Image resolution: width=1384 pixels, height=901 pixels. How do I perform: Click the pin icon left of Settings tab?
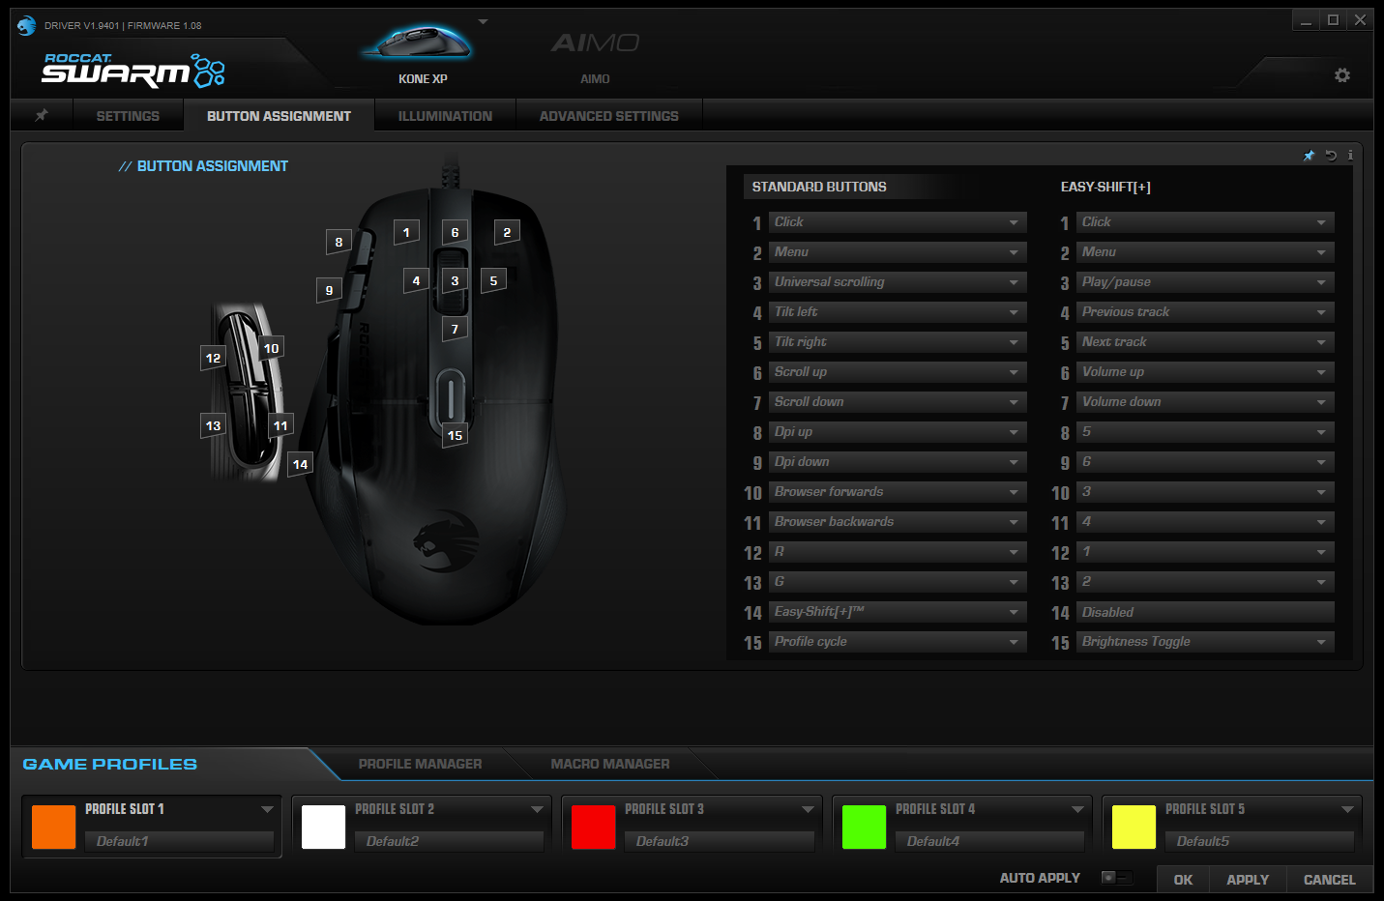[41, 114]
